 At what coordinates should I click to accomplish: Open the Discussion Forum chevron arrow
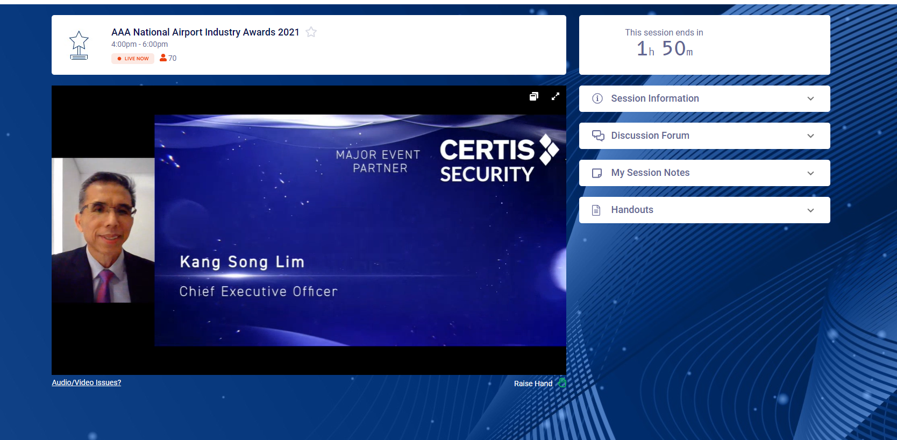(810, 136)
